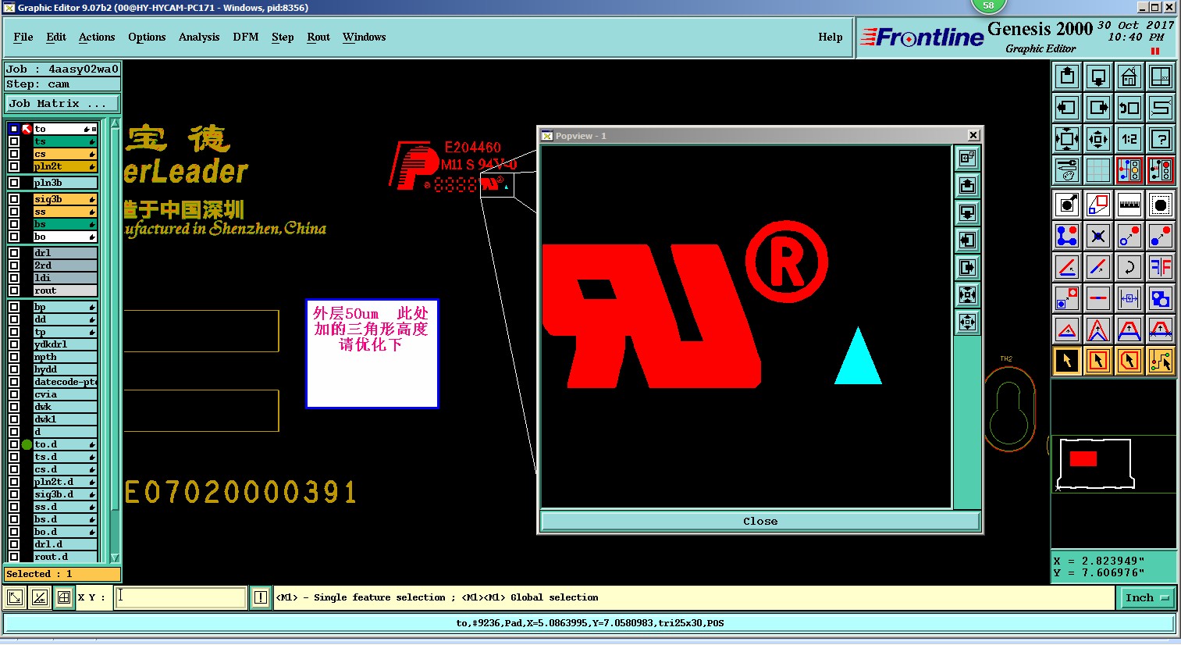
Task: Click the rotate feature curved arrow icon
Action: (x=1129, y=267)
